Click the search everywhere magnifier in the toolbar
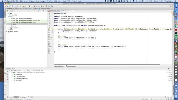 point(171,6)
